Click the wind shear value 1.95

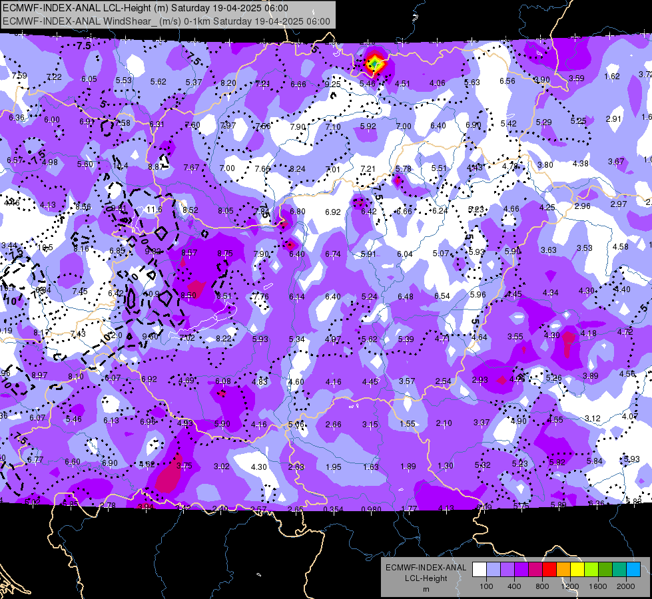pos(334,467)
